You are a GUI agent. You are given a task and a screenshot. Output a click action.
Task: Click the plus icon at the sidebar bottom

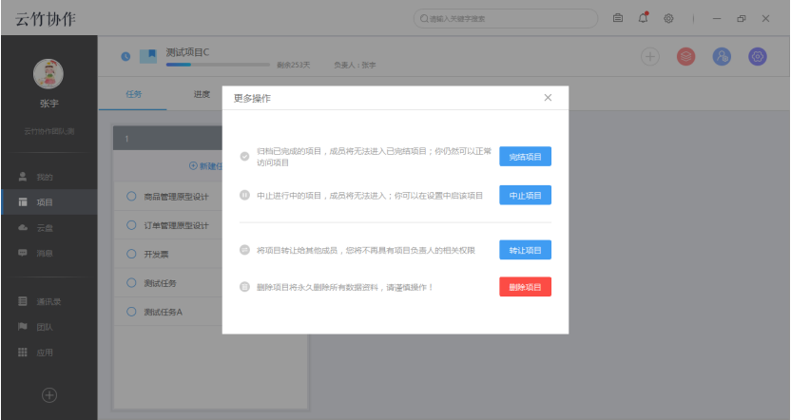click(x=49, y=395)
